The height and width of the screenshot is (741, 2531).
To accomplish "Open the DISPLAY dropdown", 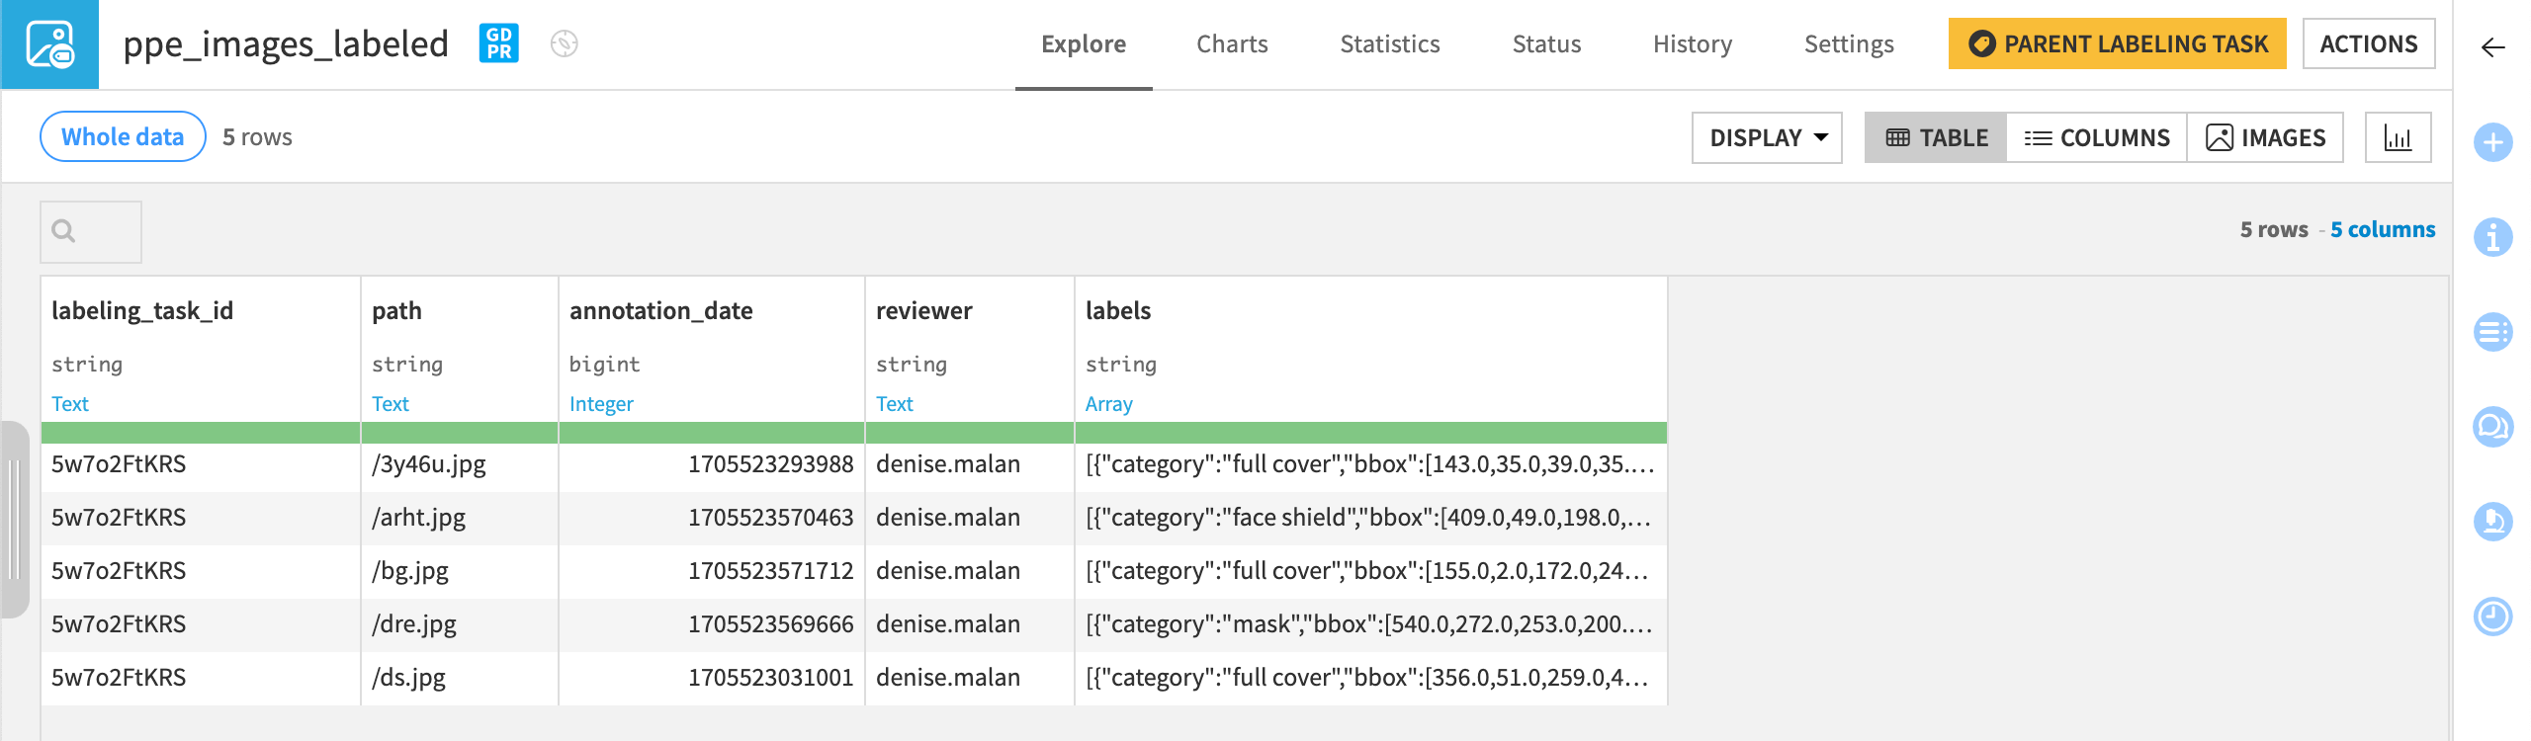I will (1767, 137).
